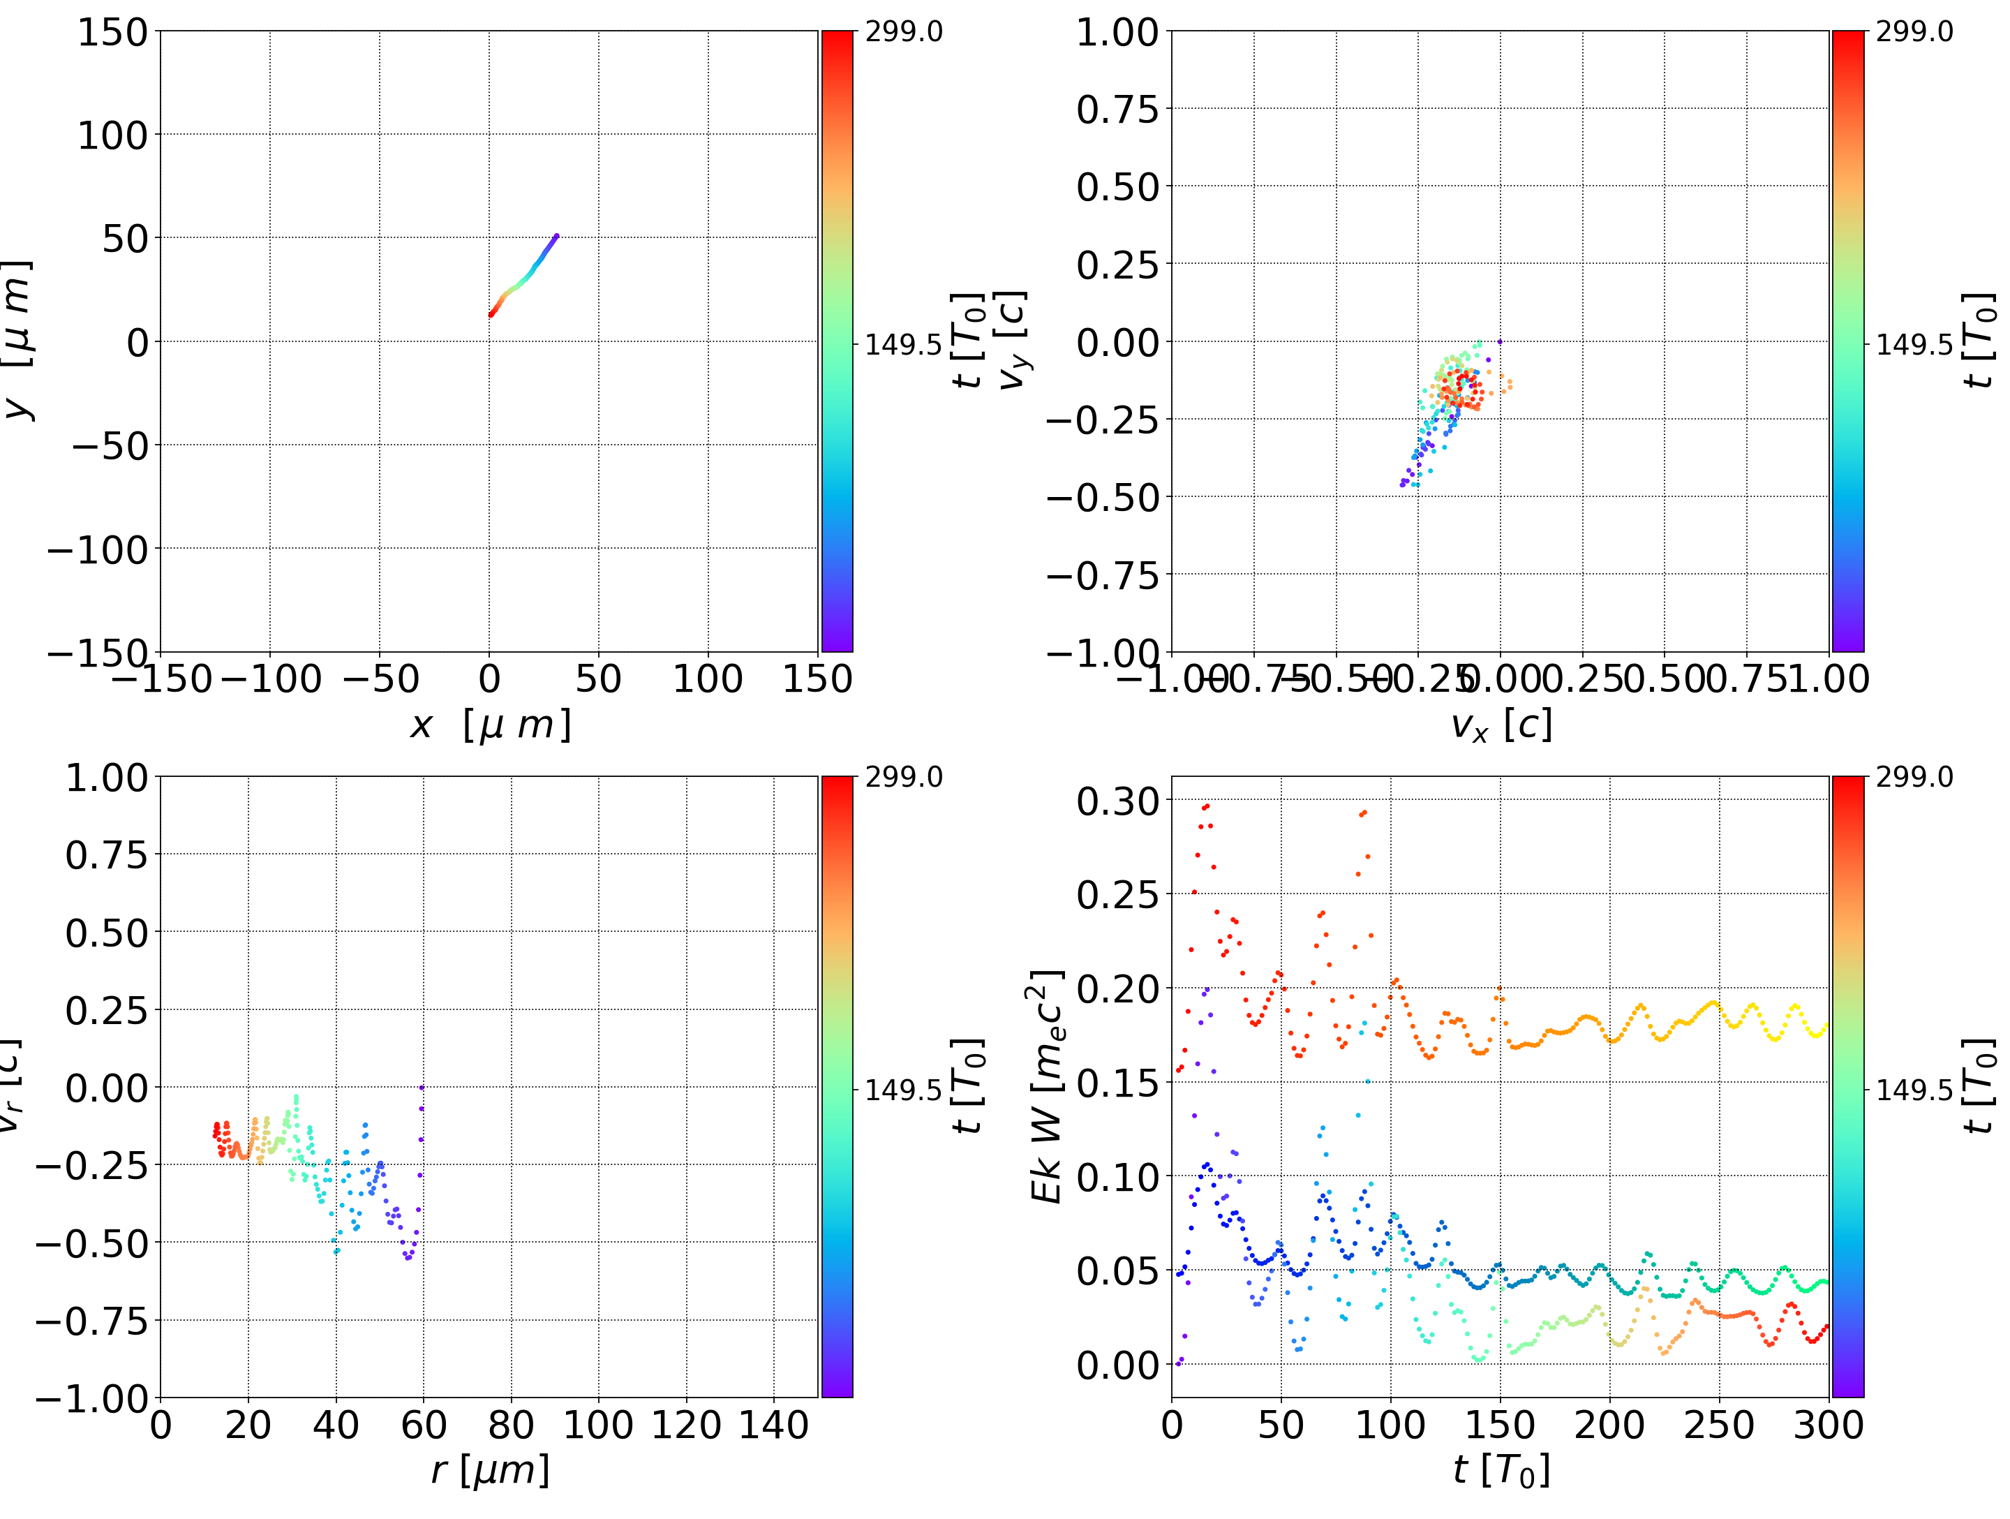Click the 'Ek W [mec²]' y-axis label
Image resolution: width=2010 pixels, height=1519 pixels.
pyautogui.click(x=1048, y=1086)
